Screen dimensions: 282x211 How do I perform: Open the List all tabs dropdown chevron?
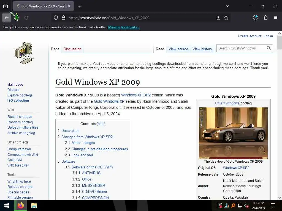pos(227,6)
